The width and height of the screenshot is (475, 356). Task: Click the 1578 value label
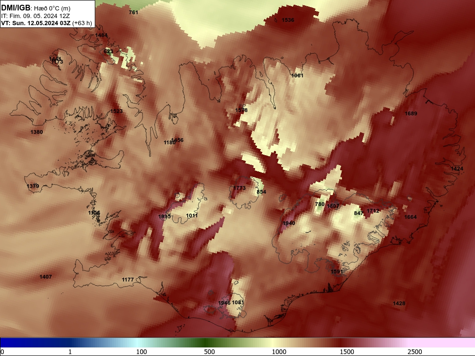pyautogui.click(x=241, y=110)
